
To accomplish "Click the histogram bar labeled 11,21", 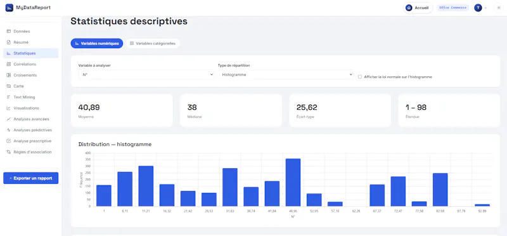I will (146, 186).
